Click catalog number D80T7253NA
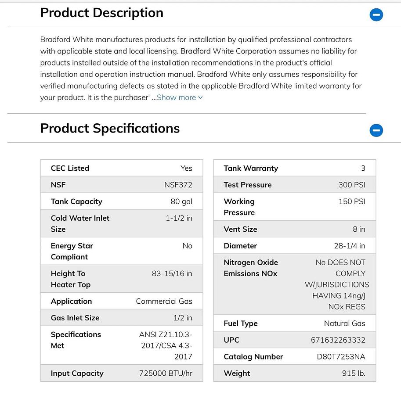 coord(341,357)
